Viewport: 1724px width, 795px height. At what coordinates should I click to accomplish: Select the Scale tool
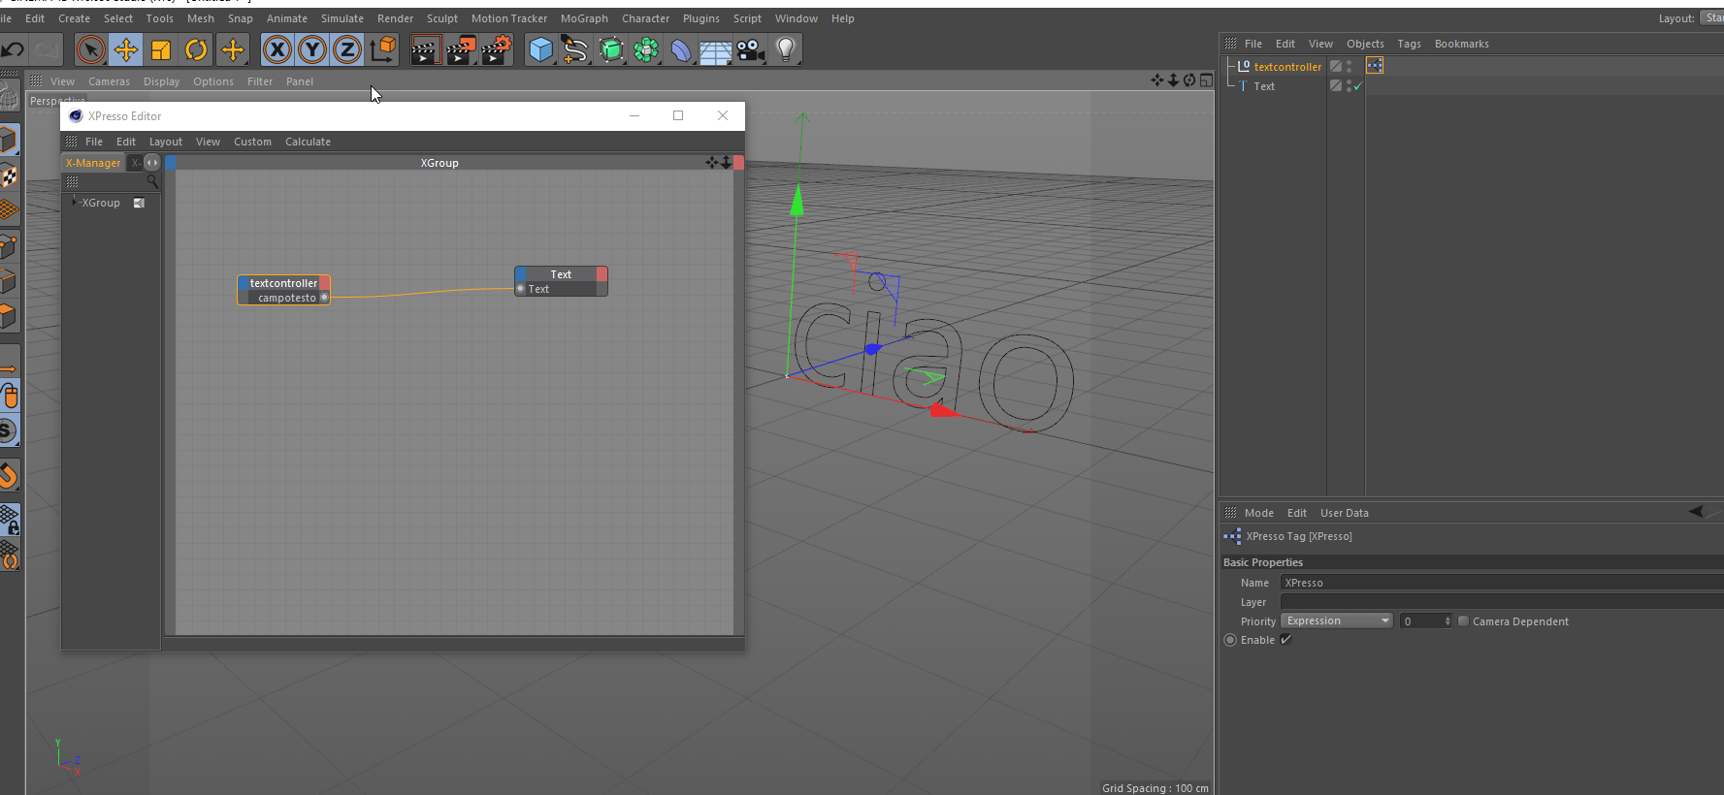161,49
